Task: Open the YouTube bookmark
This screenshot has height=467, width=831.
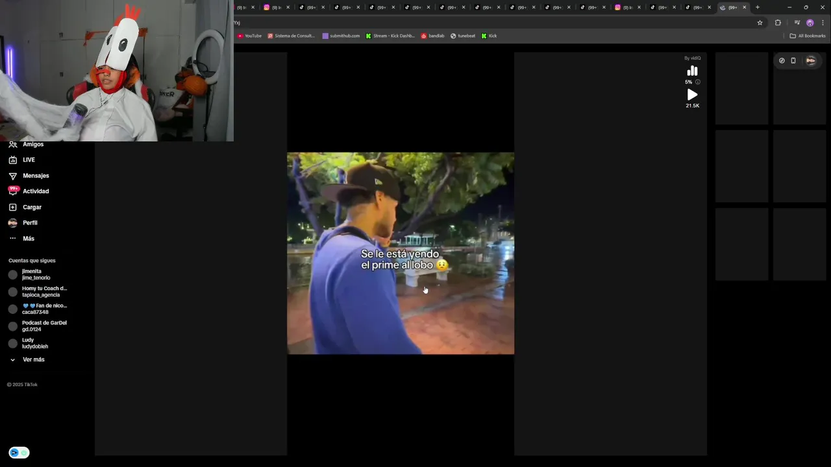Action: (x=249, y=36)
